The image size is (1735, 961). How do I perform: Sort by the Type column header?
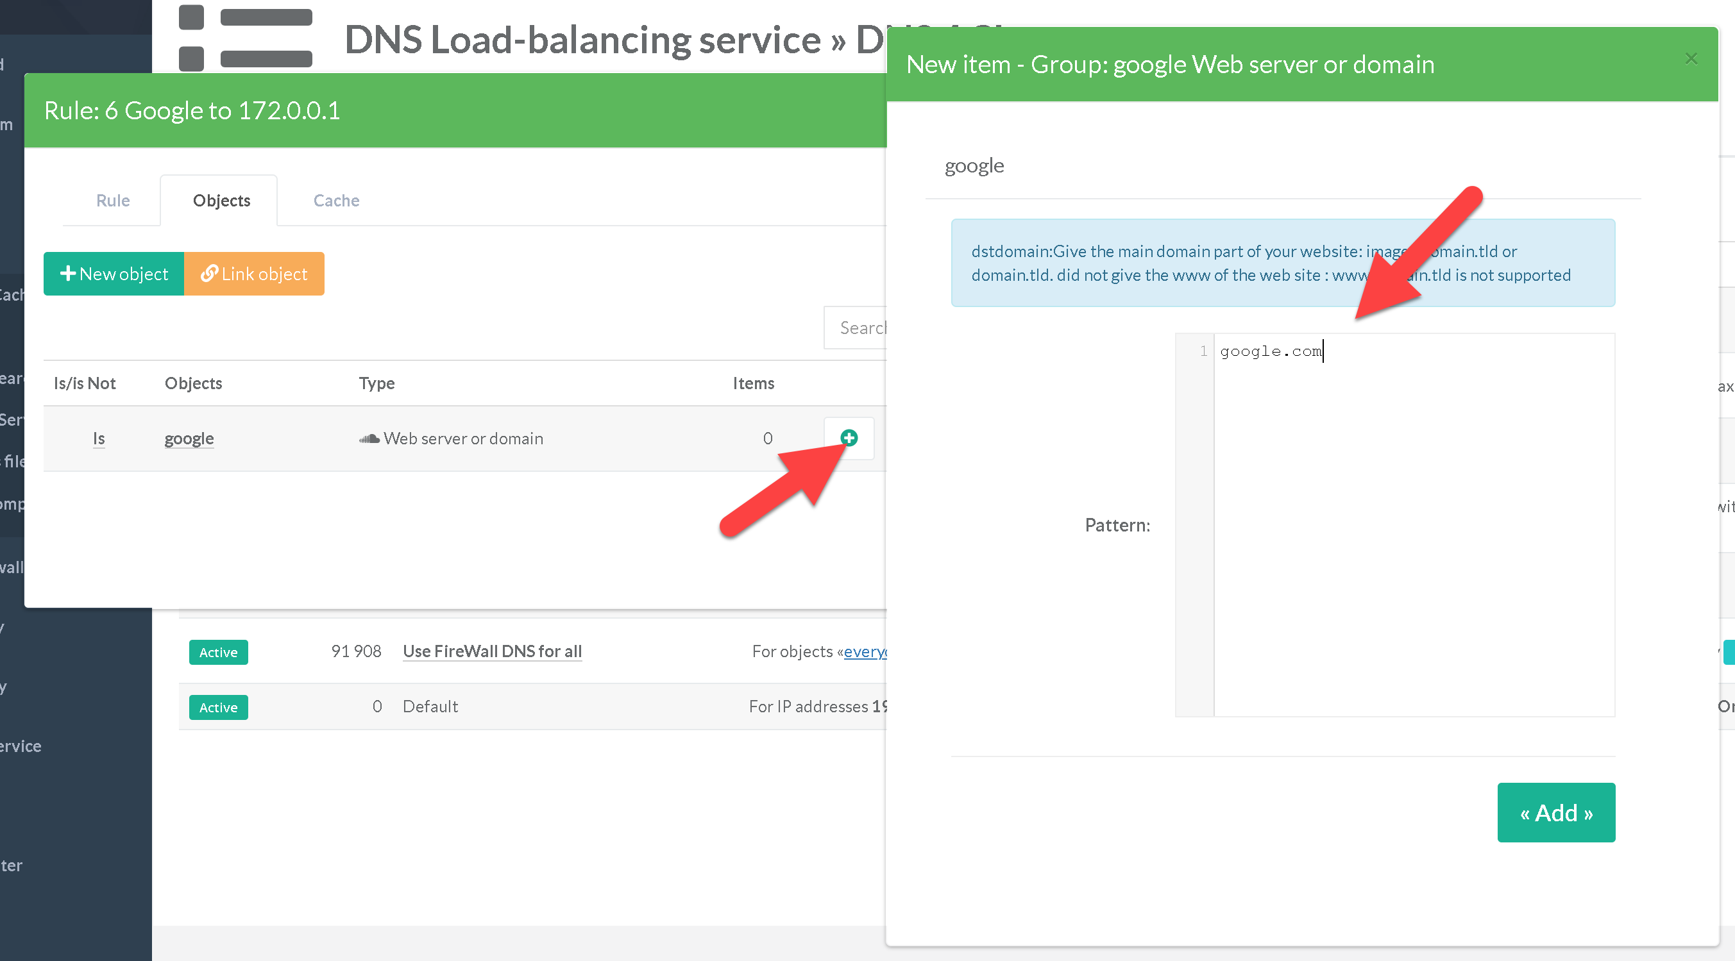(377, 383)
